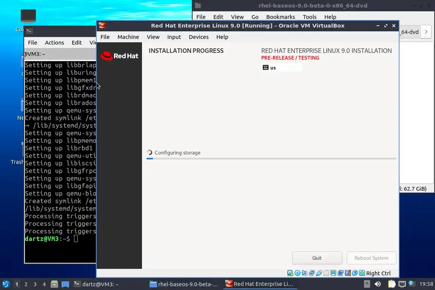Click the Configuring storage status text
Screen dimensions: 435x290
tap(177, 153)
